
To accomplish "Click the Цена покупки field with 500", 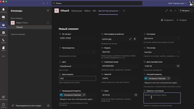I will click(x=78, y=78).
